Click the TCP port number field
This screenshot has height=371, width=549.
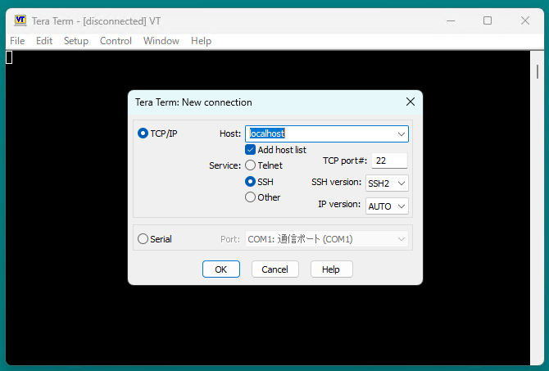point(389,161)
